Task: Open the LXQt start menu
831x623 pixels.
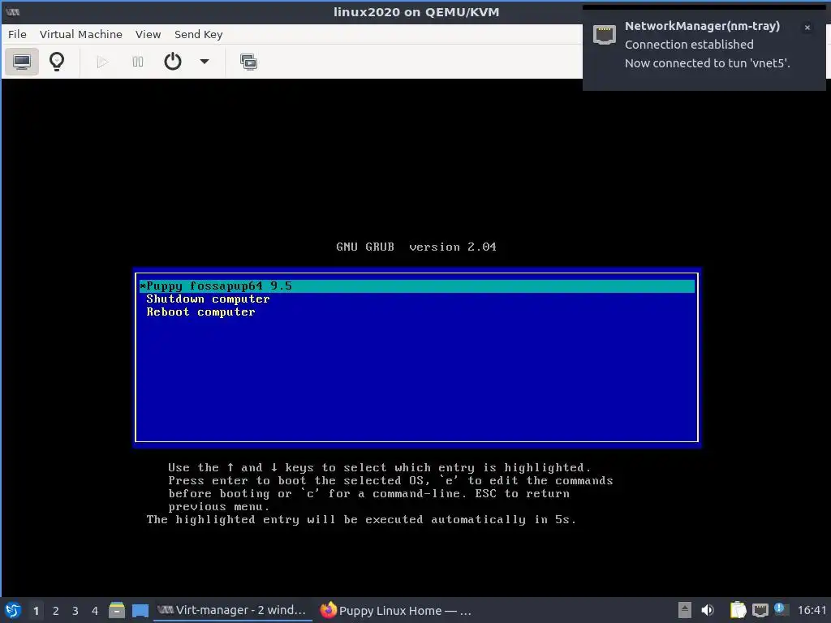Action: [x=13, y=610]
